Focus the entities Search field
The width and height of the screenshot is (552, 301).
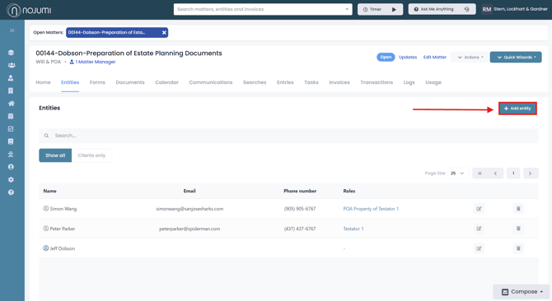[x=288, y=136]
